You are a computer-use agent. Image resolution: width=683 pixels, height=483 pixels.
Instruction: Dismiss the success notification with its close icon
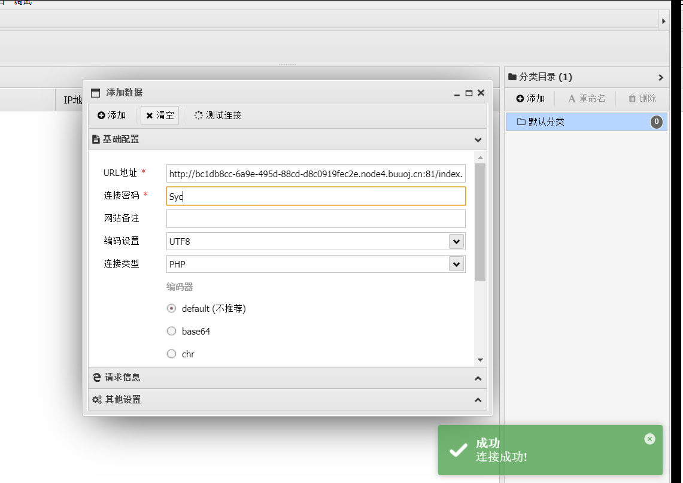pyautogui.click(x=649, y=439)
